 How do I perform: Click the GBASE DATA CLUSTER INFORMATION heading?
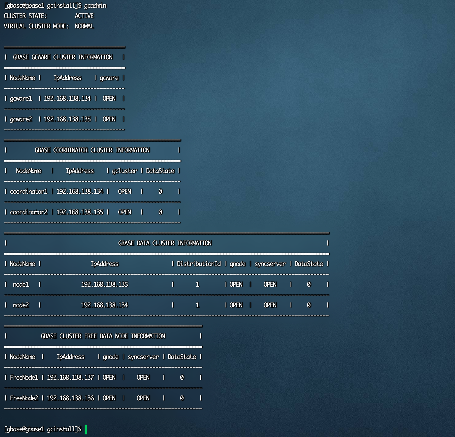click(x=165, y=243)
